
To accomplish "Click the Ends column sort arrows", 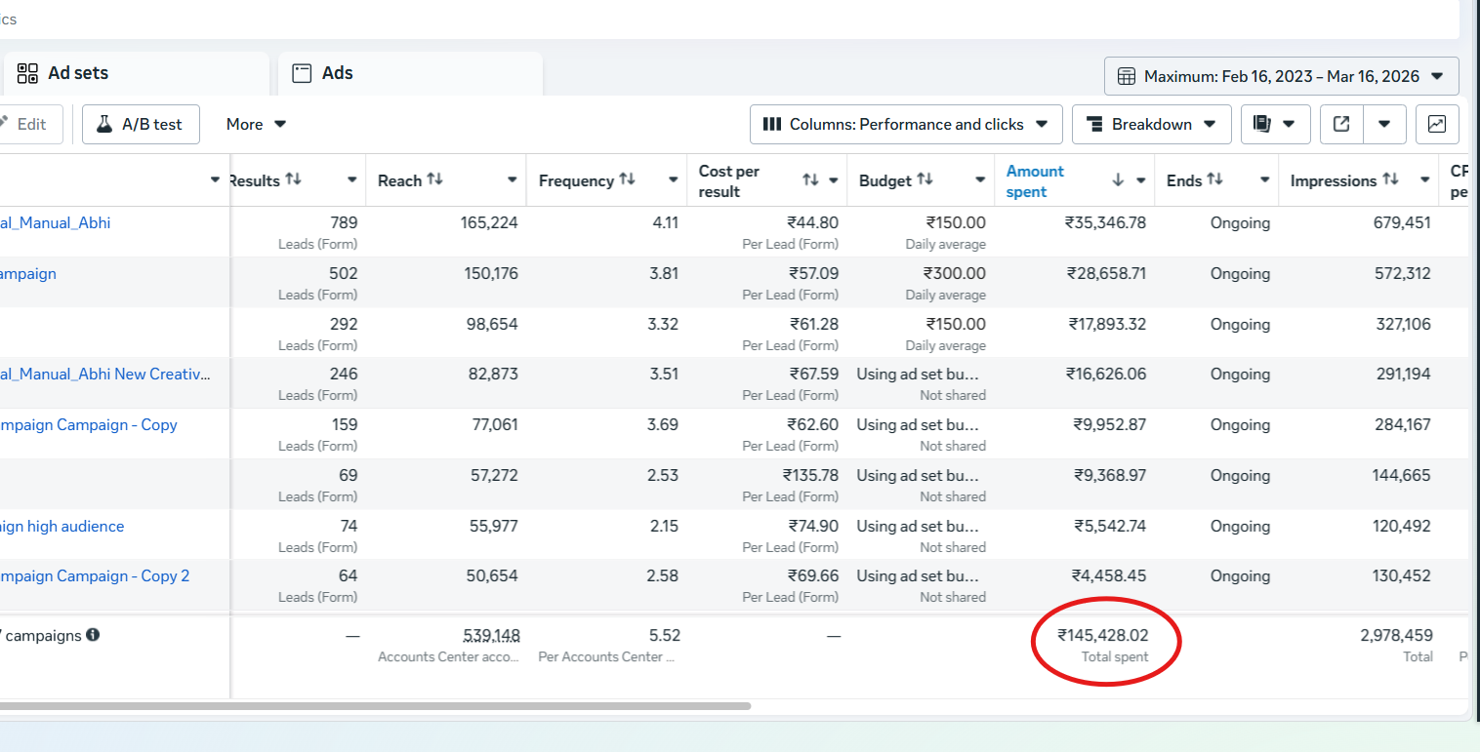I will tap(1214, 179).
